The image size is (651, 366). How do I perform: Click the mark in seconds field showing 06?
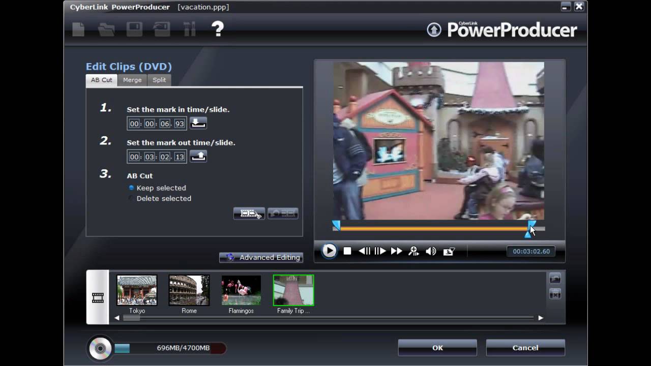pos(164,124)
